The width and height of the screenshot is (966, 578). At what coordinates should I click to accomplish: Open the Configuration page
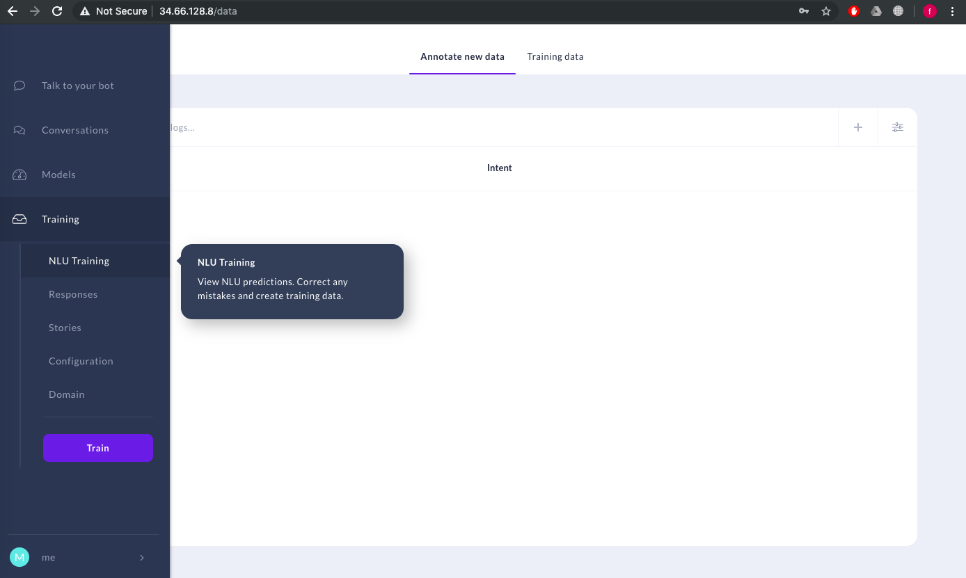[x=81, y=360]
